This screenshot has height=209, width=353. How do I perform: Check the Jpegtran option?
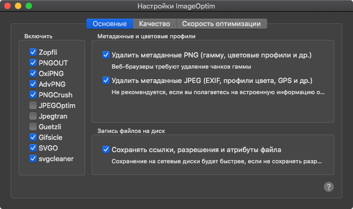33,116
